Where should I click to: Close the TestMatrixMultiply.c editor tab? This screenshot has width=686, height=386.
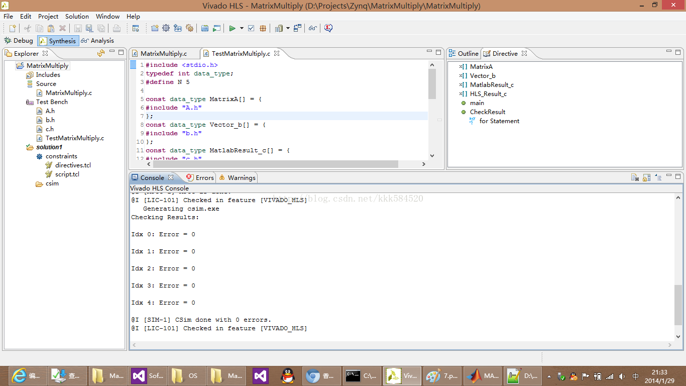(x=277, y=53)
